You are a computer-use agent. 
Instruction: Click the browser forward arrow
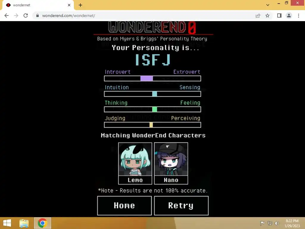click(x=16, y=16)
